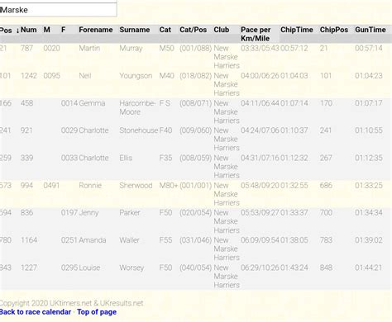Image resolution: width=392 pixels, height=322 pixels.
Task: Sort by the Num column header
Action: tap(29, 30)
